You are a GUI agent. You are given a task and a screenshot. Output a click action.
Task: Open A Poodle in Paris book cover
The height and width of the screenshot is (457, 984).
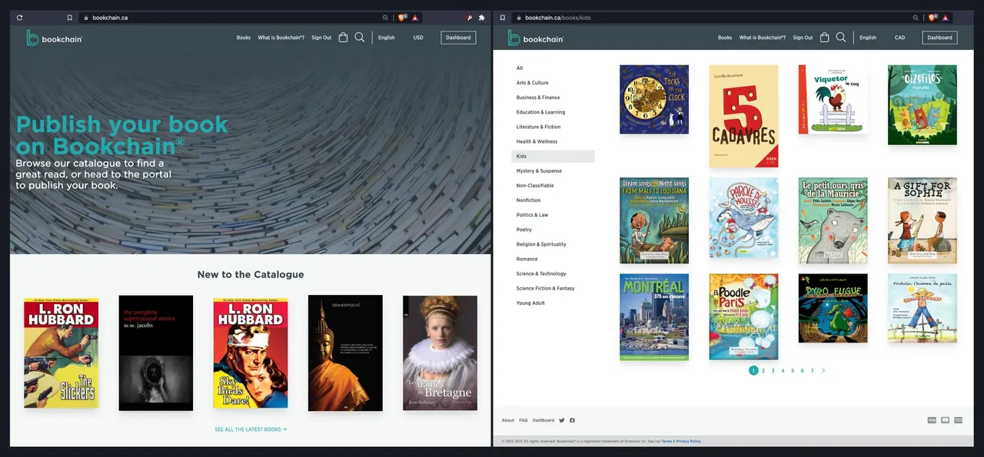coord(743,316)
